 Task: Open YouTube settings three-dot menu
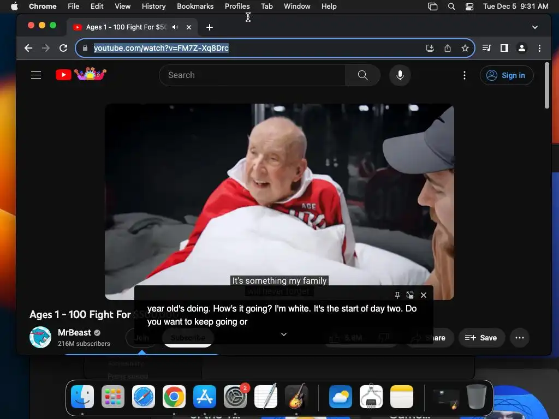click(464, 75)
